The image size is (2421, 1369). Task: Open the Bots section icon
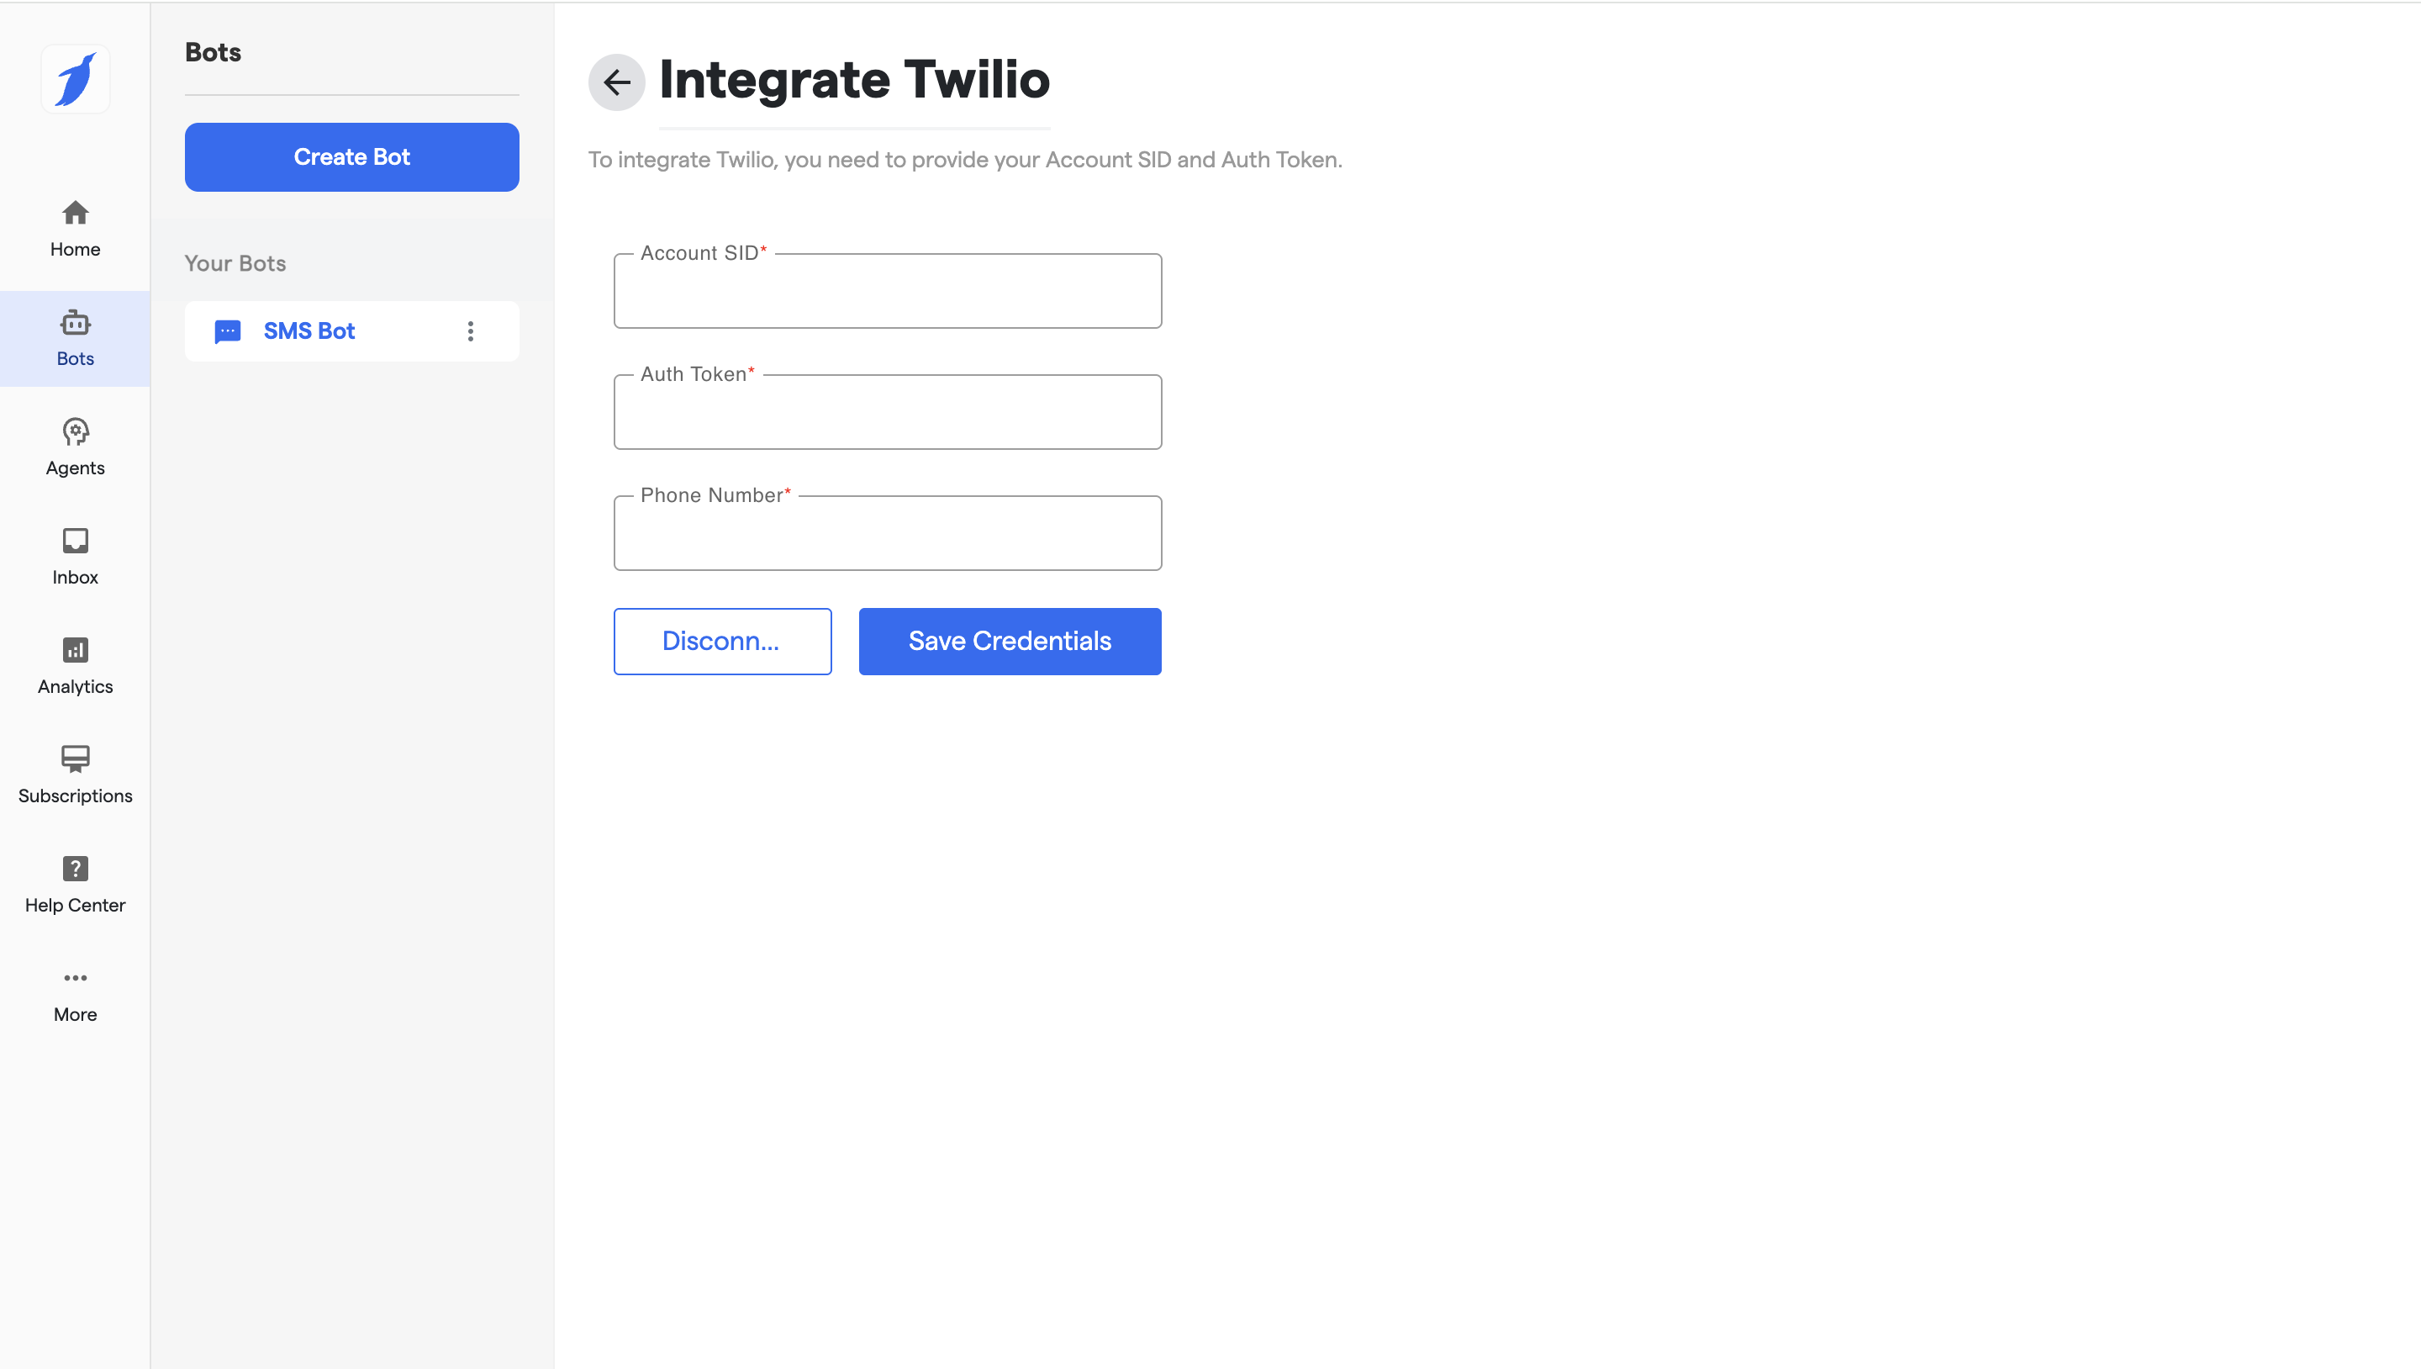pyautogui.click(x=75, y=324)
